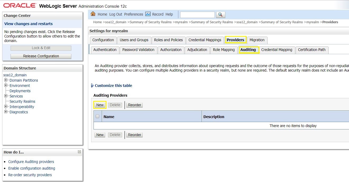Viewport: 349px width, 182px height.
Task: Expand Domain Partitions tree node
Action: [6, 80]
